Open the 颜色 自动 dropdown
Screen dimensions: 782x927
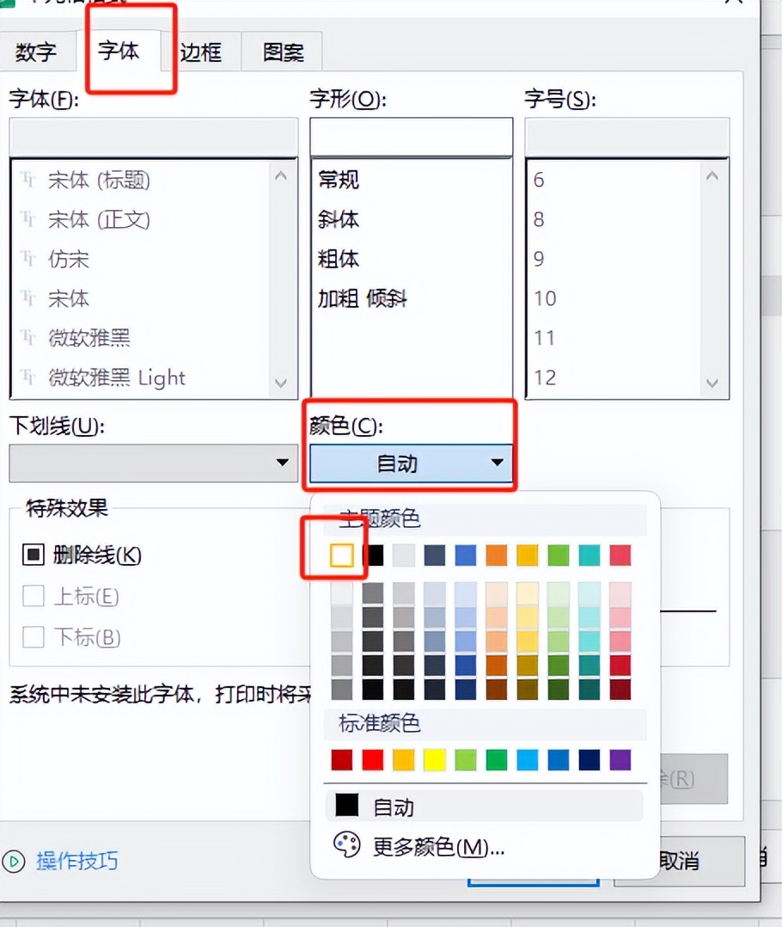(x=411, y=463)
